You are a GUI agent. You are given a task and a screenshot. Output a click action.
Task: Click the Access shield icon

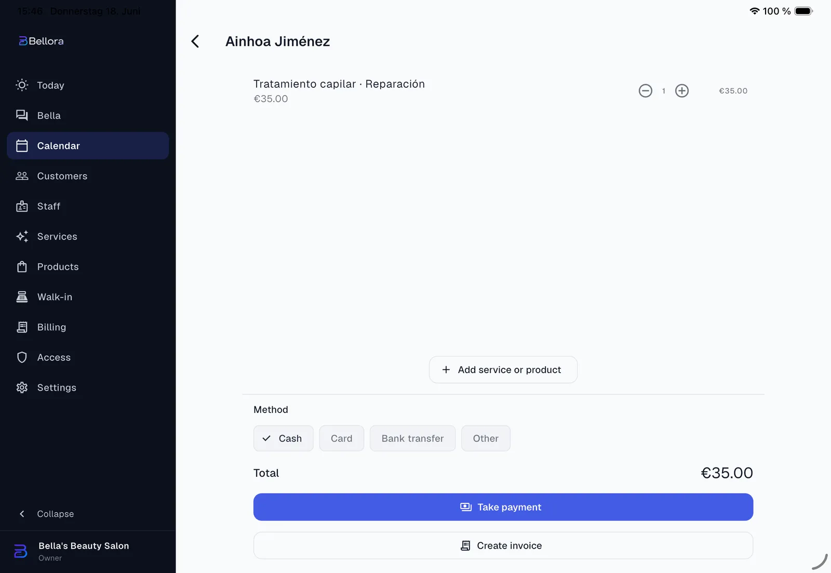coord(22,357)
